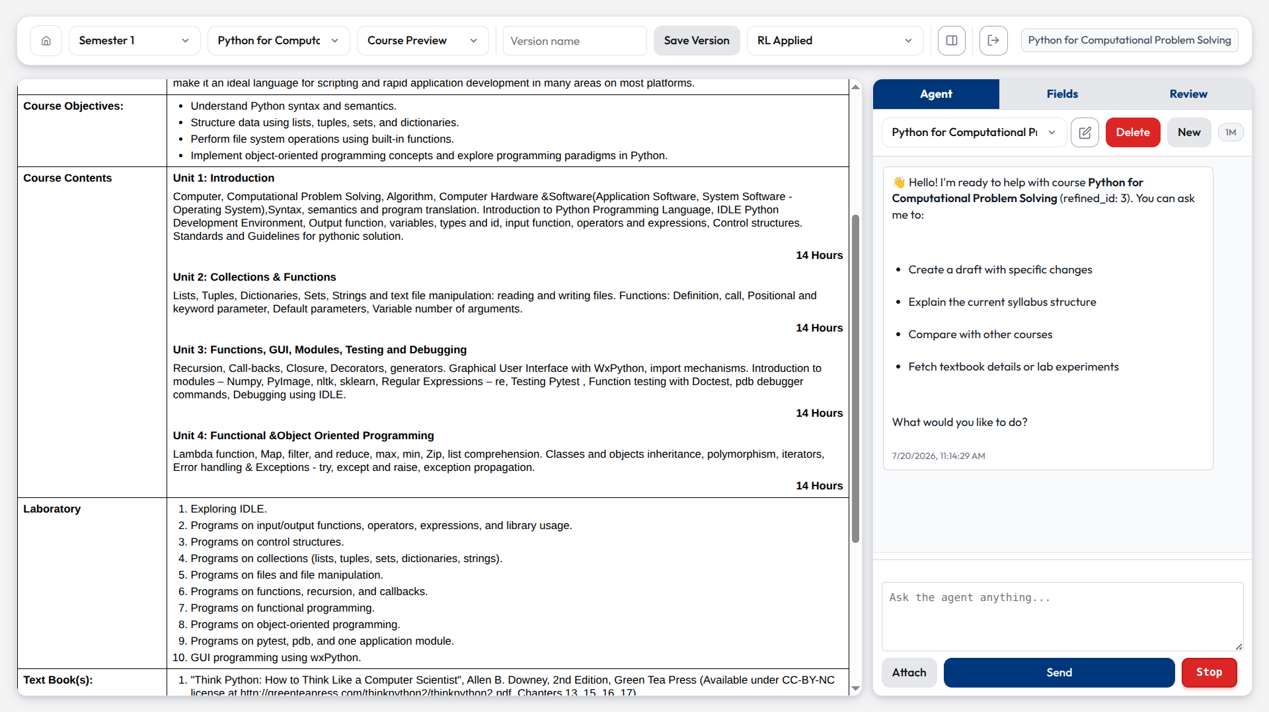
Task: Click the scroll-up arrow of document
Action: [x=855, y=87]
